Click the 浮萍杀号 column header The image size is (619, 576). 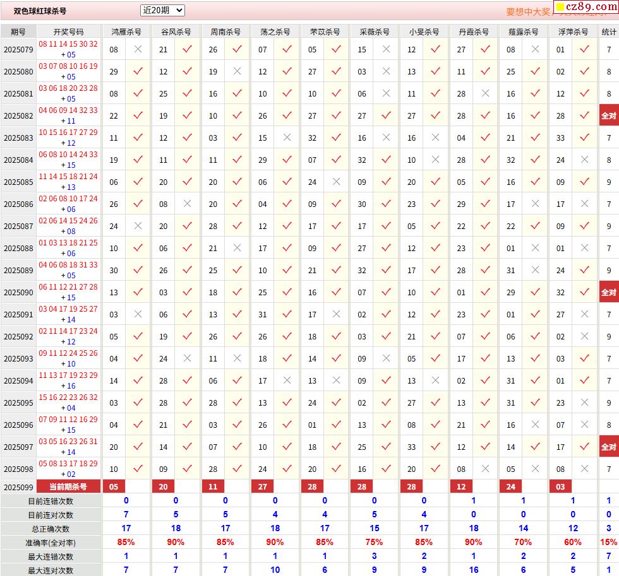click(573, 32)
